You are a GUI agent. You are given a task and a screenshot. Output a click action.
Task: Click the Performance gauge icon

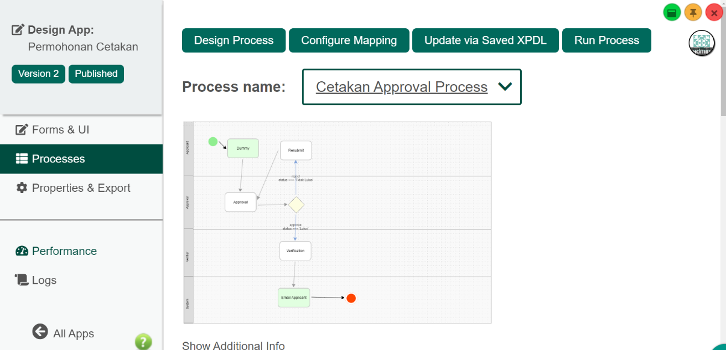point(22,251)
